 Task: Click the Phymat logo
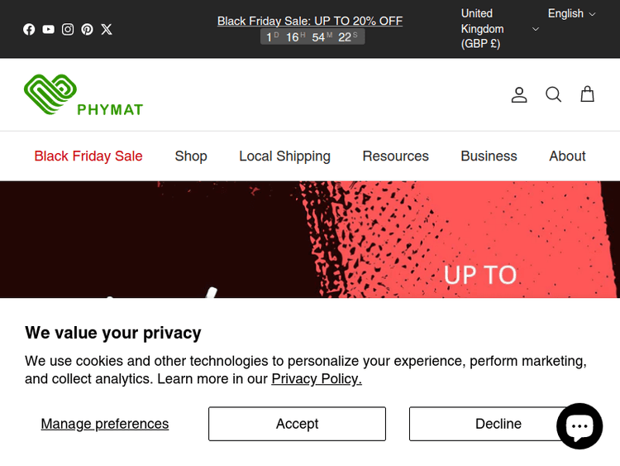point(83,94)
